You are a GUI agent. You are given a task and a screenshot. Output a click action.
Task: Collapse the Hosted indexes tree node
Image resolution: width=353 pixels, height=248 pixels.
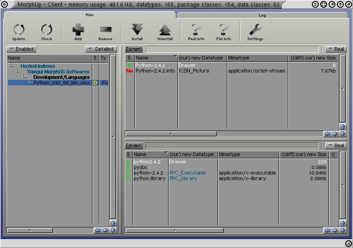12,66
